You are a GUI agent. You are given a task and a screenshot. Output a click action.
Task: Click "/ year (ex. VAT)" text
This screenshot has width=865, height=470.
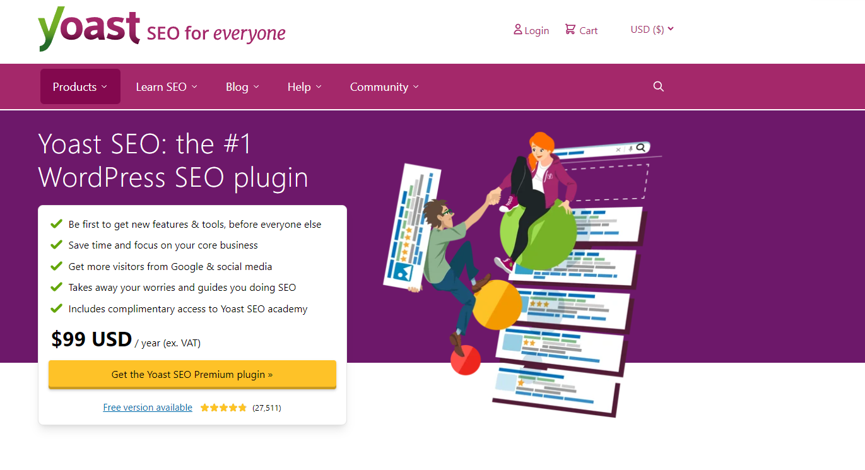click(168, 343)
